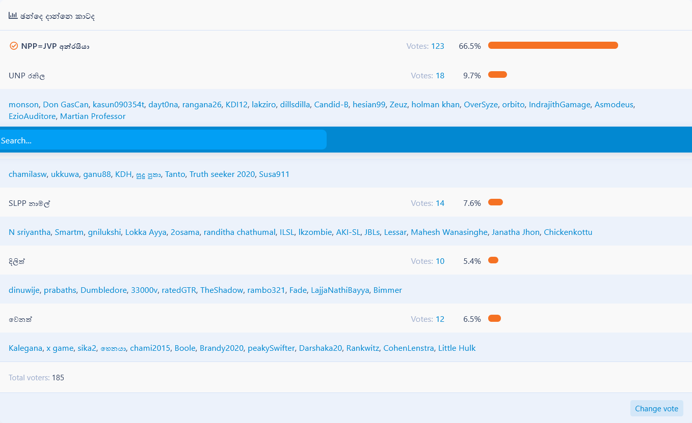View the Susa911 user profile
692x423 pixels.
click(x=274, y=174)
